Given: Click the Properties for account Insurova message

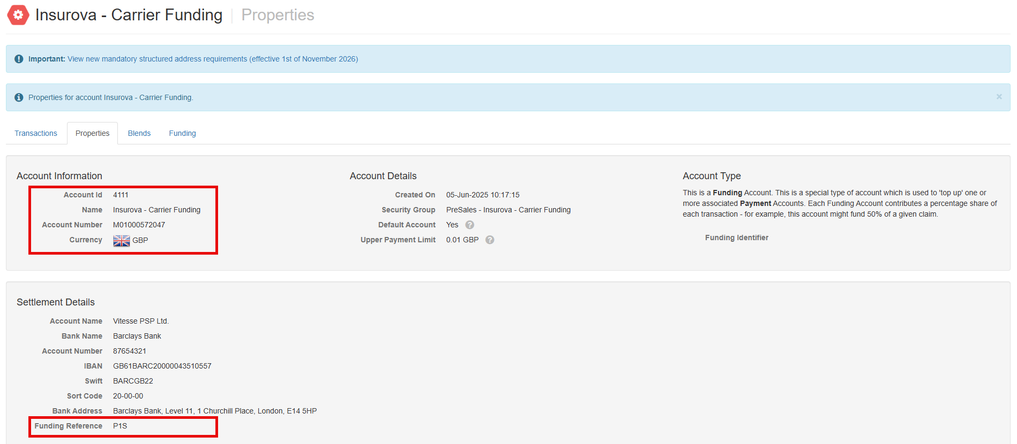Looking at the screenshot, I should pos(111,97).
